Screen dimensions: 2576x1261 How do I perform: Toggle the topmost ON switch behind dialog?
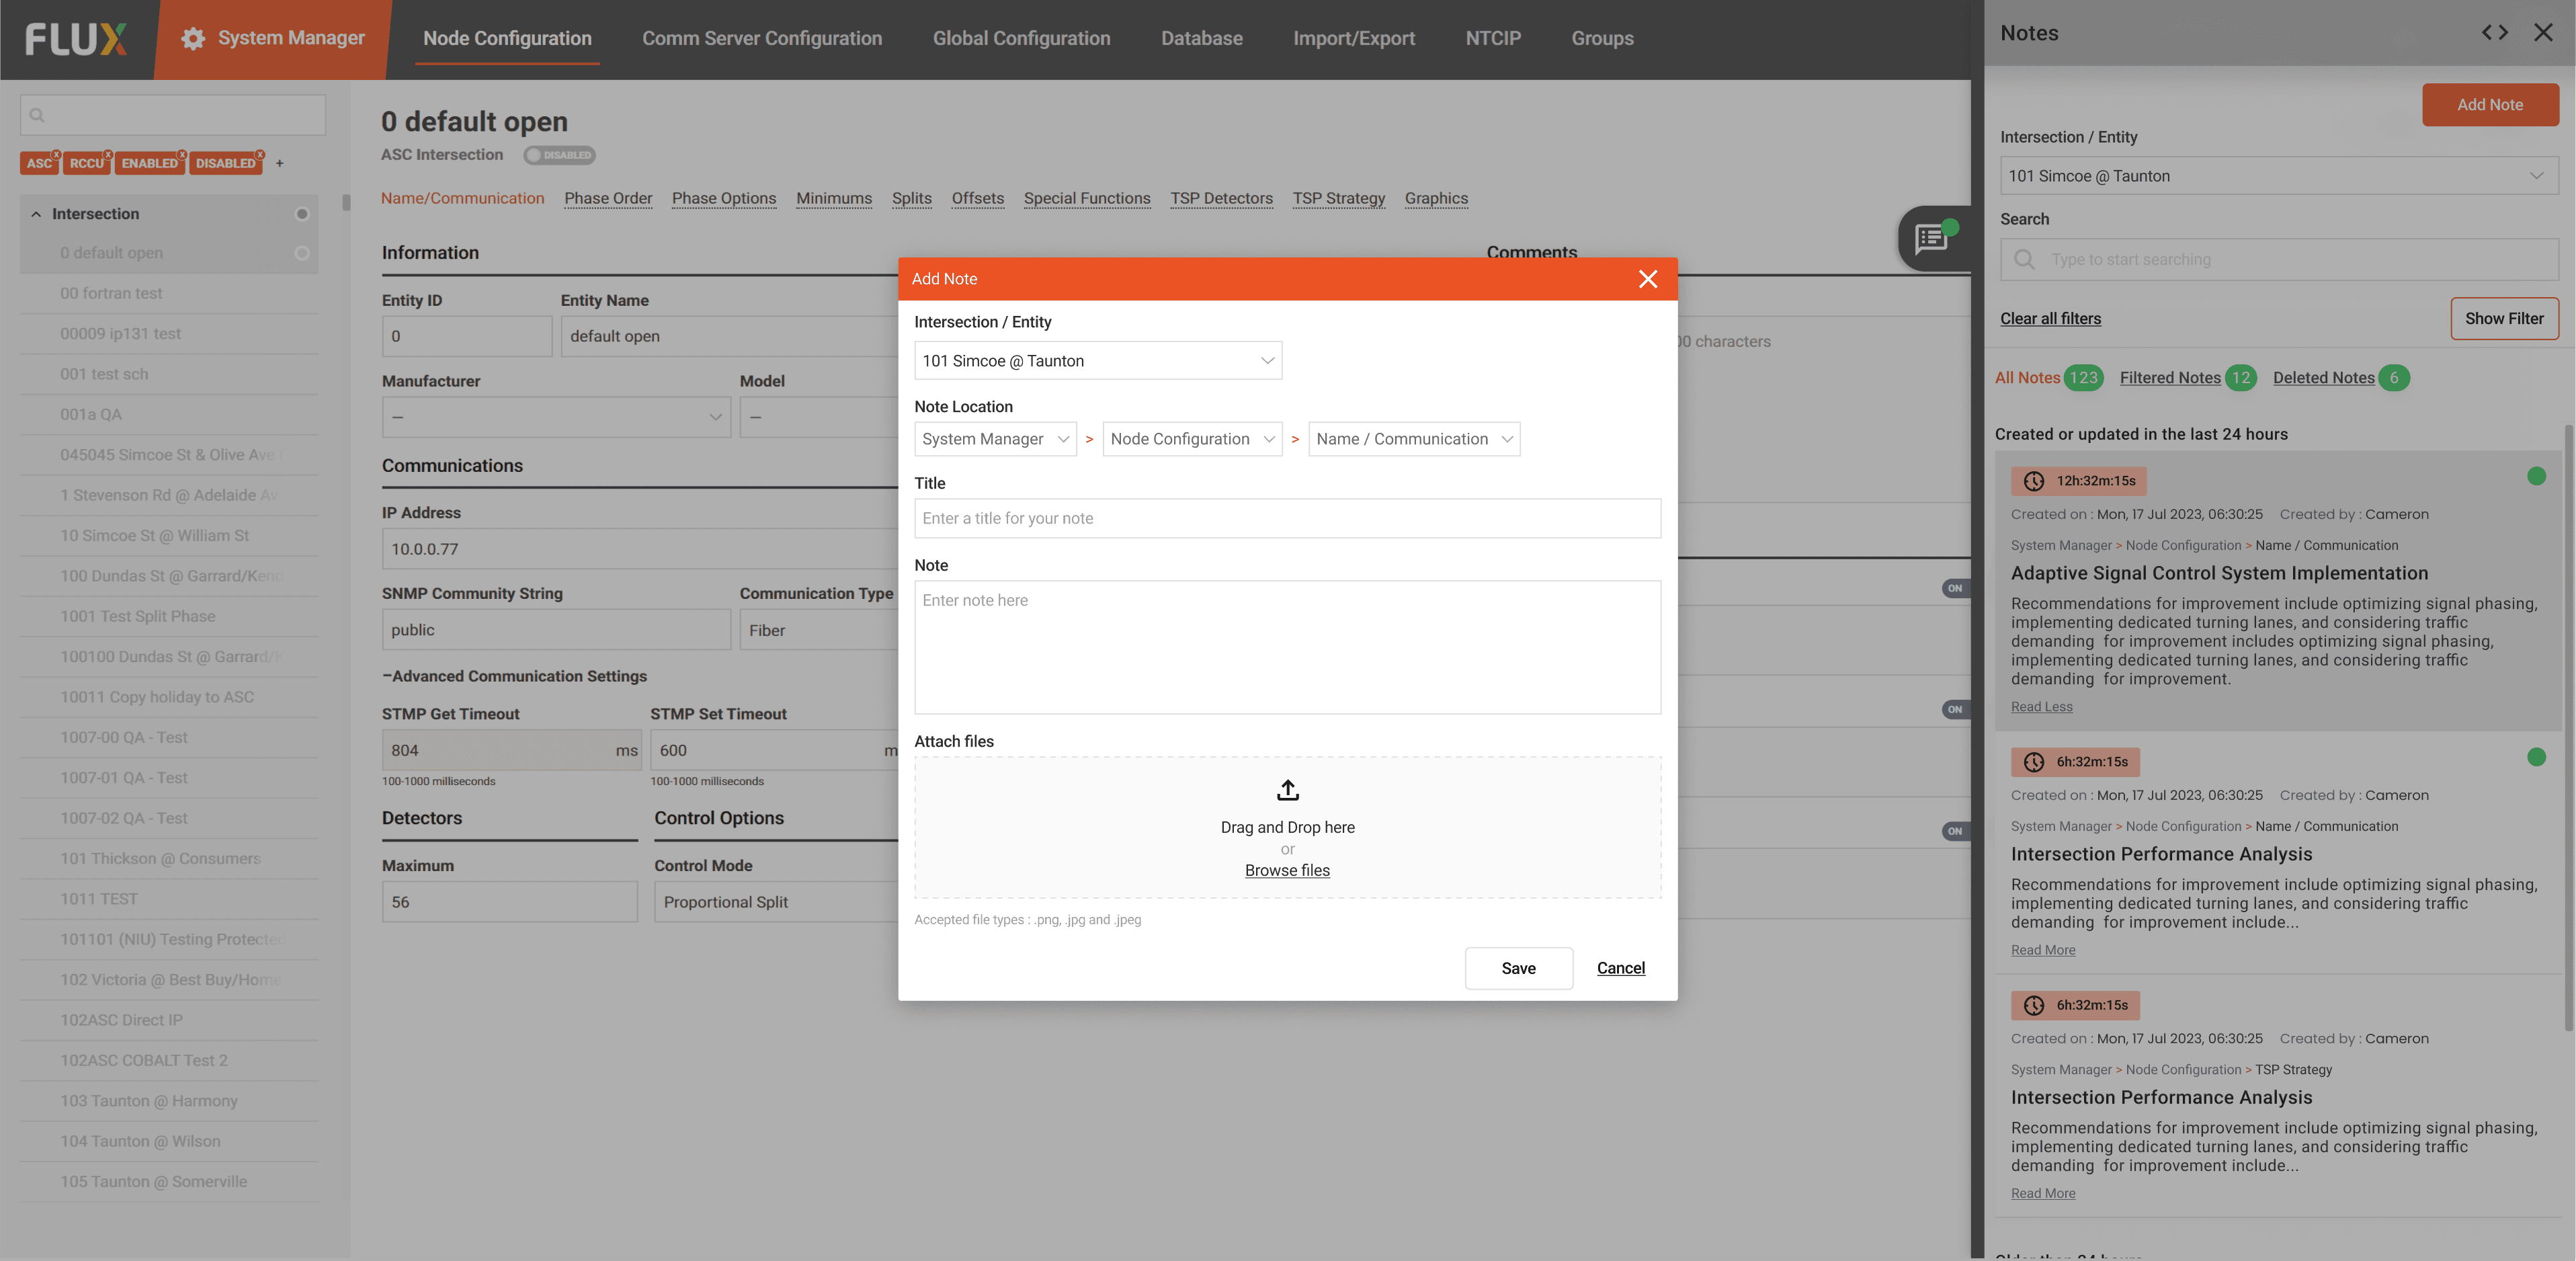tap(1954, 588)
